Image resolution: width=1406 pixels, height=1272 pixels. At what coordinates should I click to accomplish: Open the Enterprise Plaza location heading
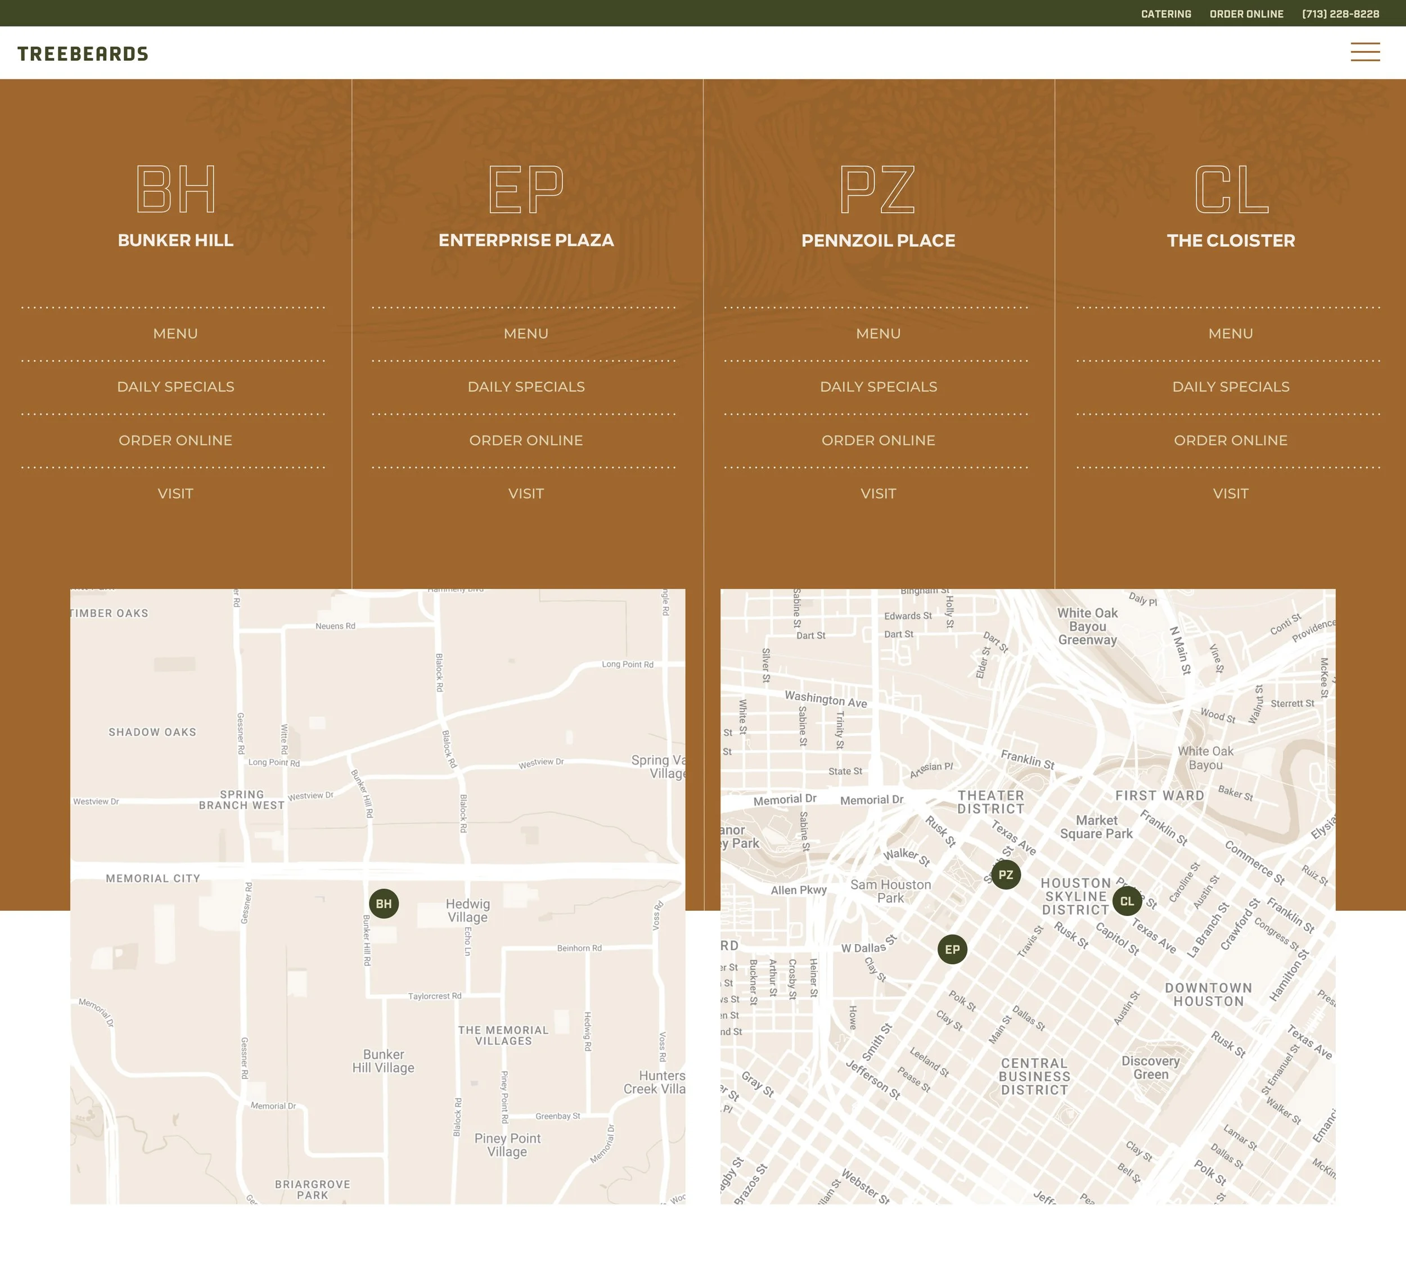tap(526, 240)
